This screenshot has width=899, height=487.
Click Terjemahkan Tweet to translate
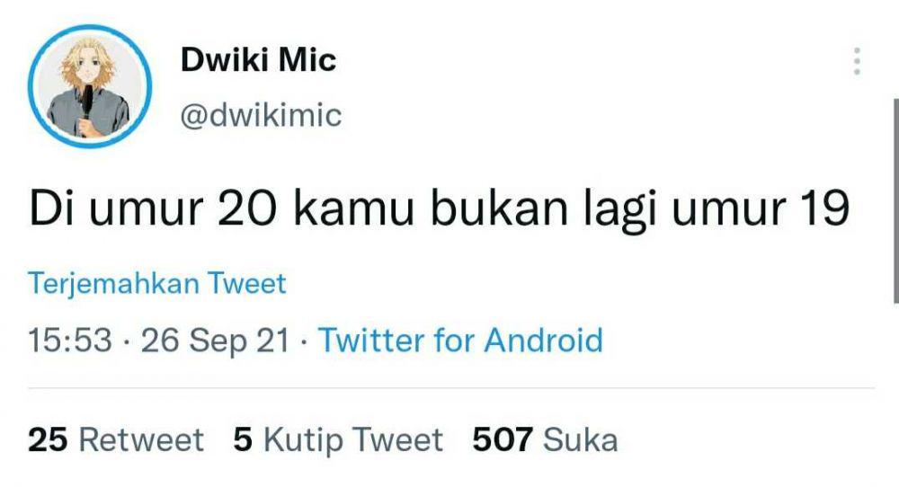pyautogui.click(x=156, y=283)
